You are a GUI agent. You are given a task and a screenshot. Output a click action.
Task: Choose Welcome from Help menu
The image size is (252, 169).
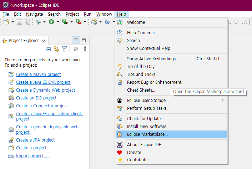pyautogui.click(x=171, y=22)
